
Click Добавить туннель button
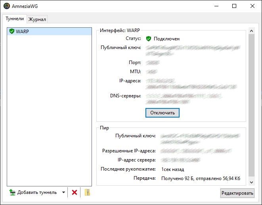coord(33,192)
